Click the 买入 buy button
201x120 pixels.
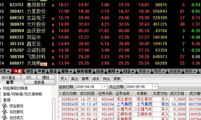[x=64, y=78]
